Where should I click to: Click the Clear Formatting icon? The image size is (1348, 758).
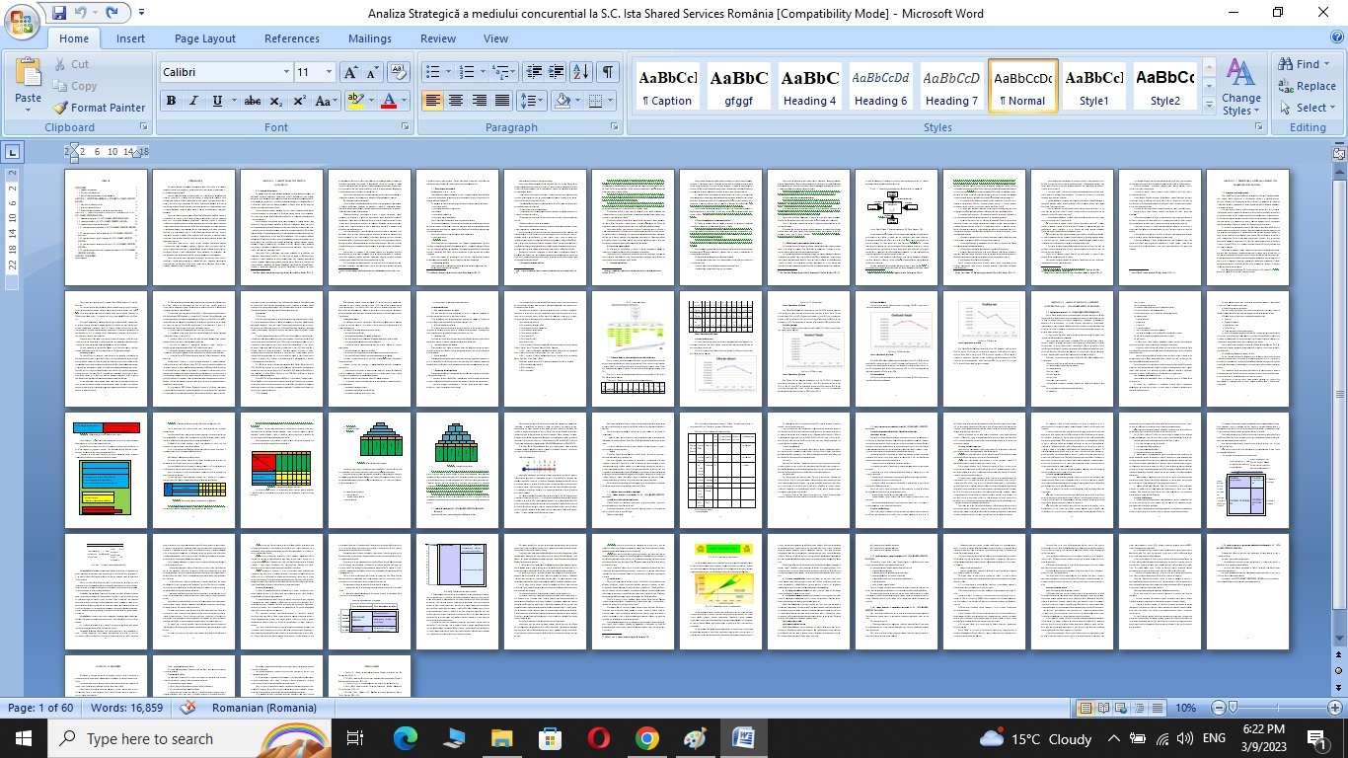point(399,72)
